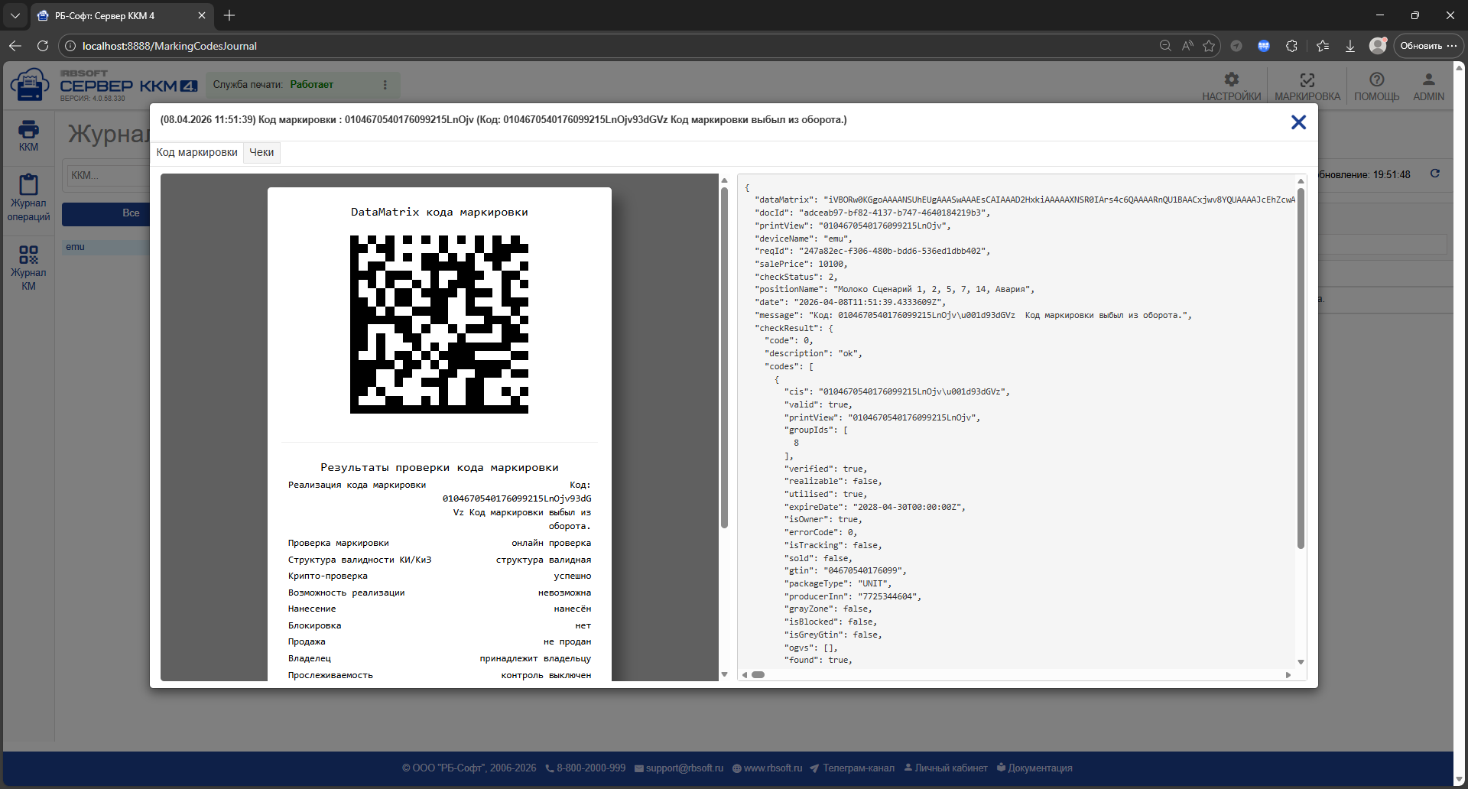Click the Обновить browser update button
Screen dimensions: 1468x789
(1428, 46)
